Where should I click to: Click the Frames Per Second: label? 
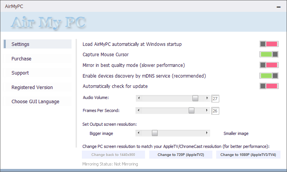coord(101,110)
